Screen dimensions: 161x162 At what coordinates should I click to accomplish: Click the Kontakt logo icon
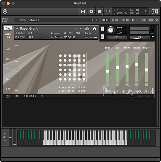point(5,11)
